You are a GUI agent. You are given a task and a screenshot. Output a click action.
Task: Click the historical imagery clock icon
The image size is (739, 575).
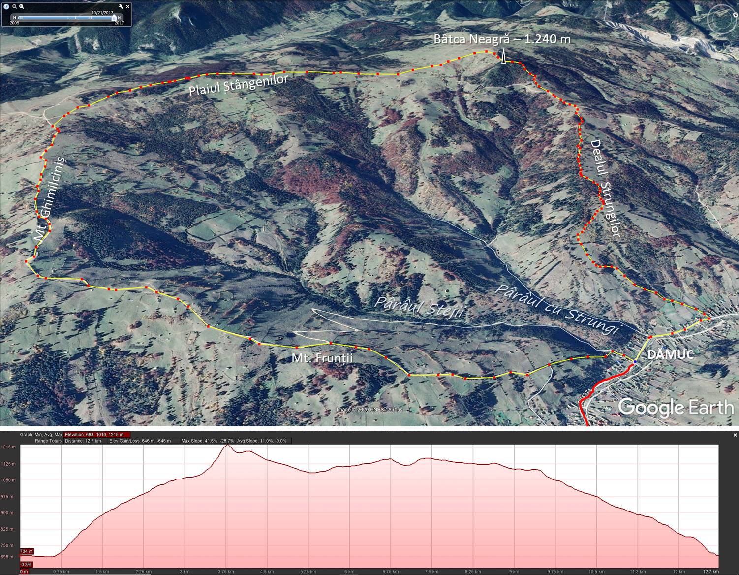coord(6,6)
